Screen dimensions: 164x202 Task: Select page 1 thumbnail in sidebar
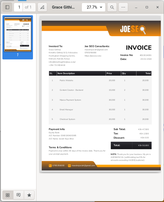tap(18, 35)
